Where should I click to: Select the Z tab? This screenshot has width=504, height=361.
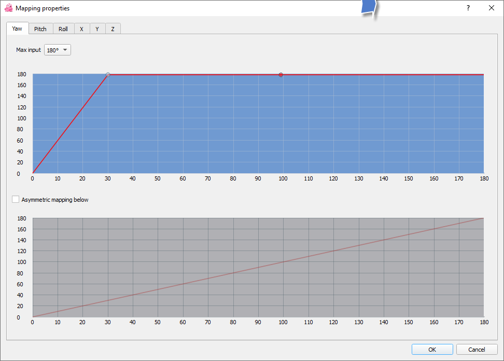113,29
